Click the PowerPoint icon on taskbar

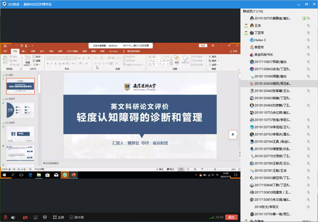[73, 175]
